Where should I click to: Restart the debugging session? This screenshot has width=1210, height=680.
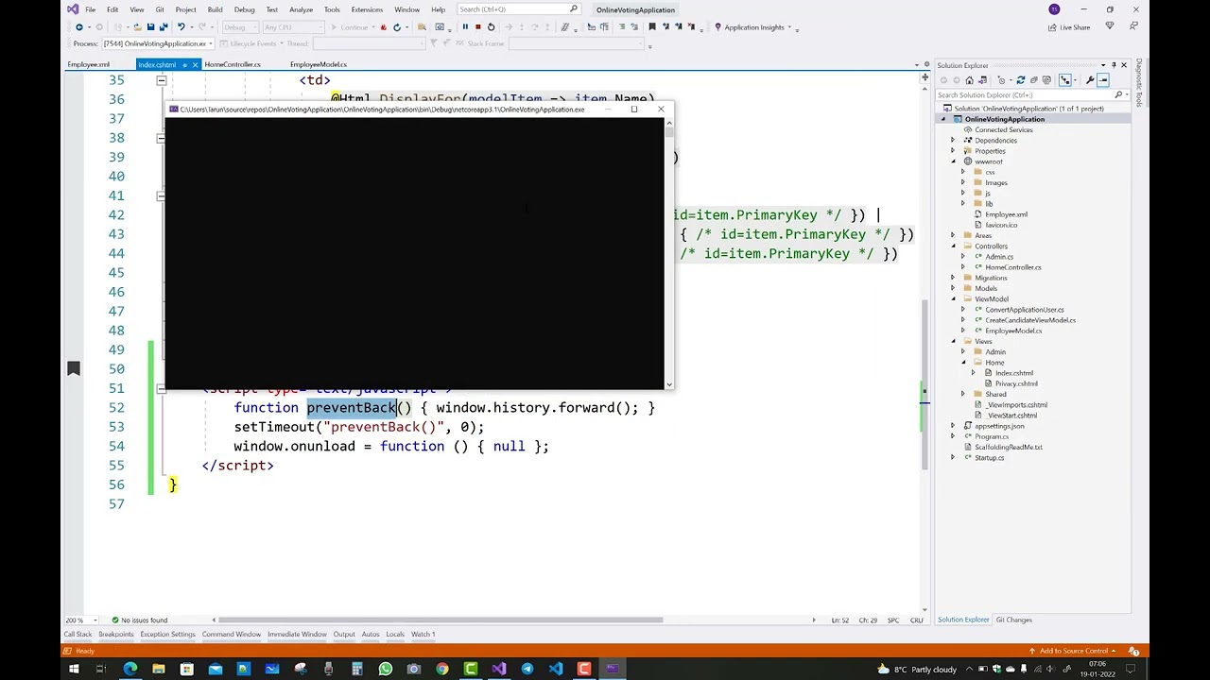491,27
